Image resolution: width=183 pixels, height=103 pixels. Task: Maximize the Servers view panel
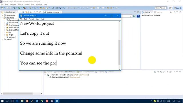click(x=180, y=72)
